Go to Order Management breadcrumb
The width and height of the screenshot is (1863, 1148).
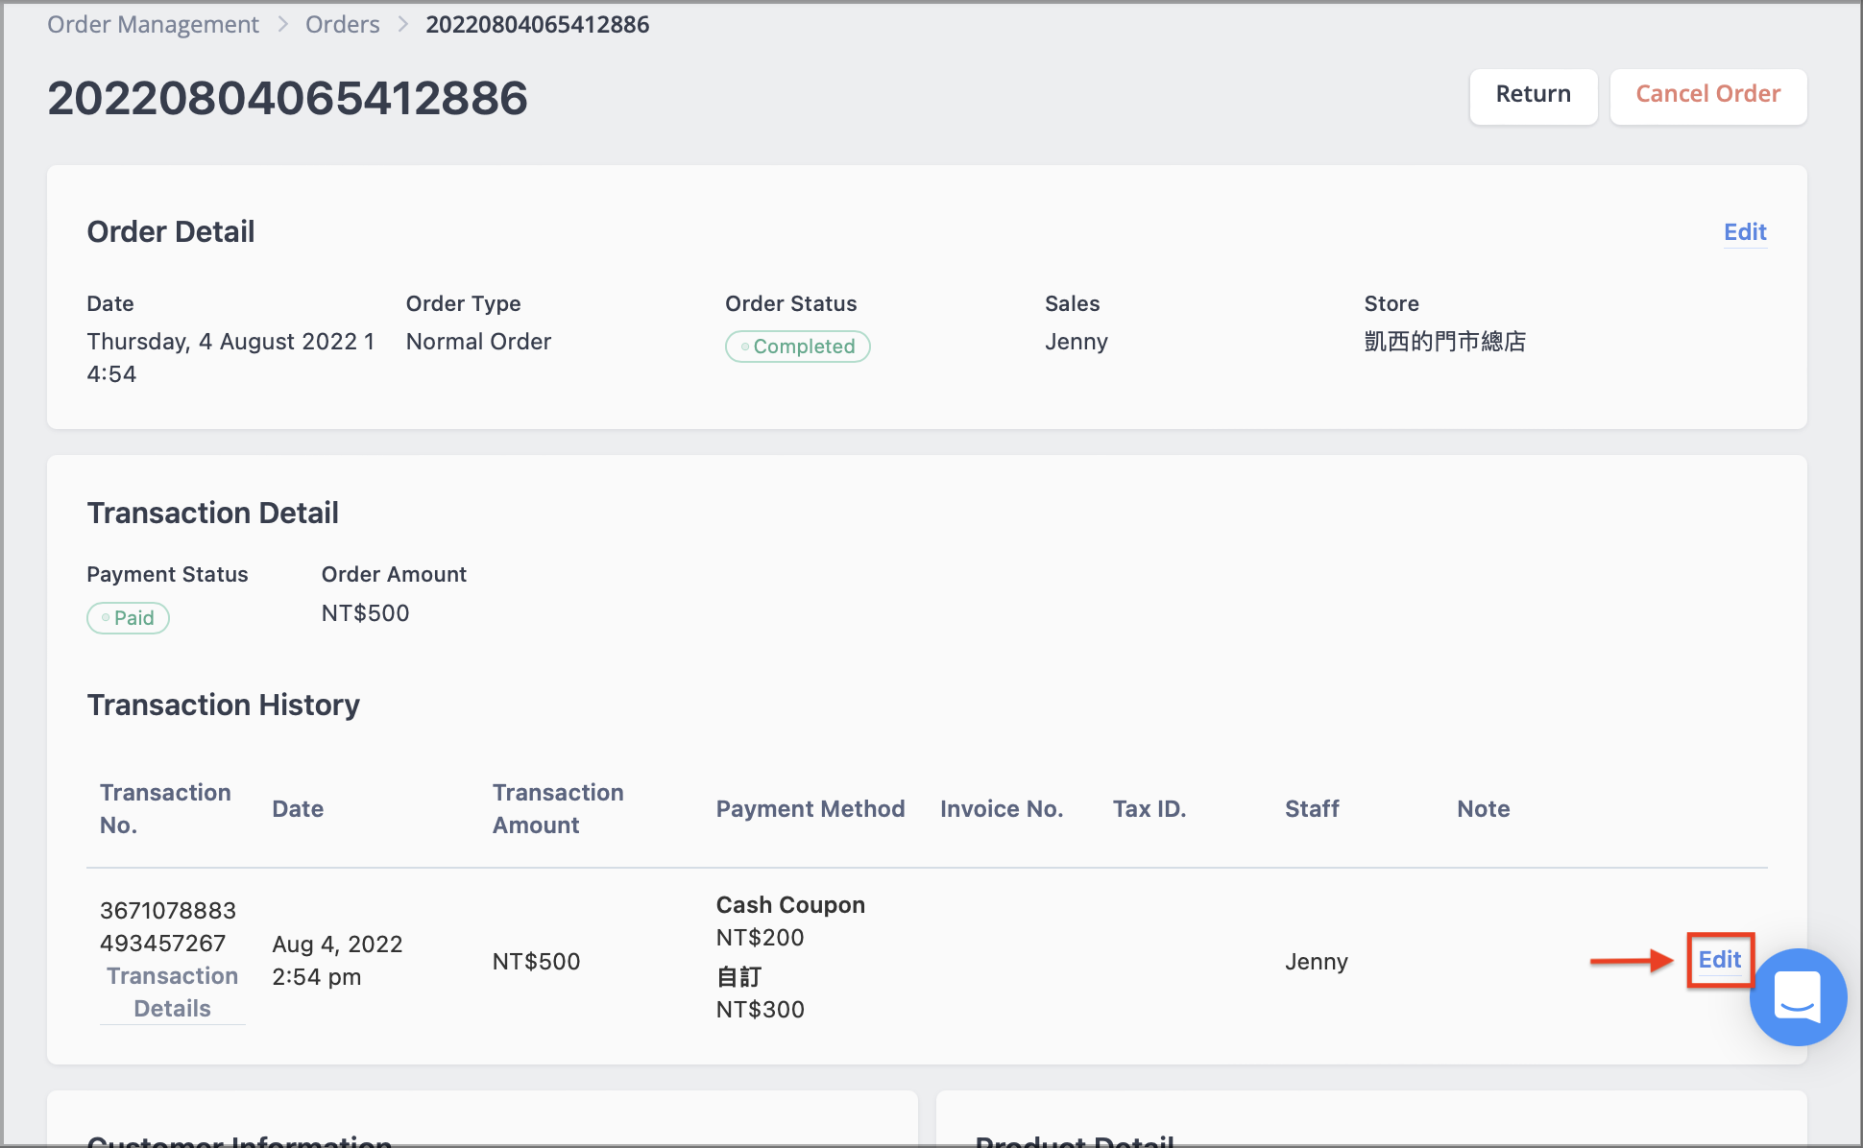point(154,25)
